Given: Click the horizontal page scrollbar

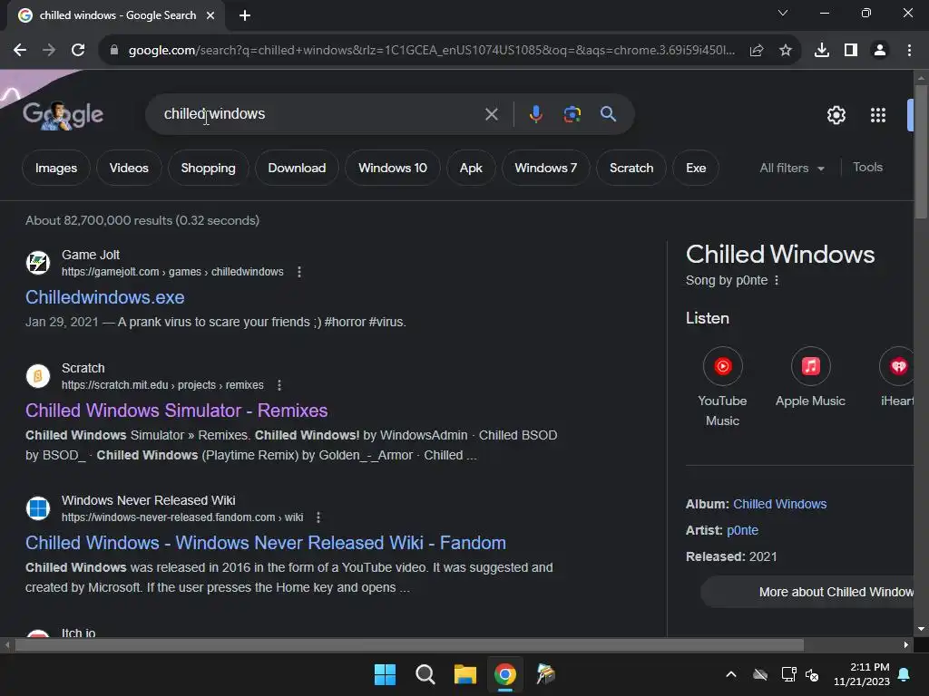Looking at the screenshot, I should tap(409, 644).
